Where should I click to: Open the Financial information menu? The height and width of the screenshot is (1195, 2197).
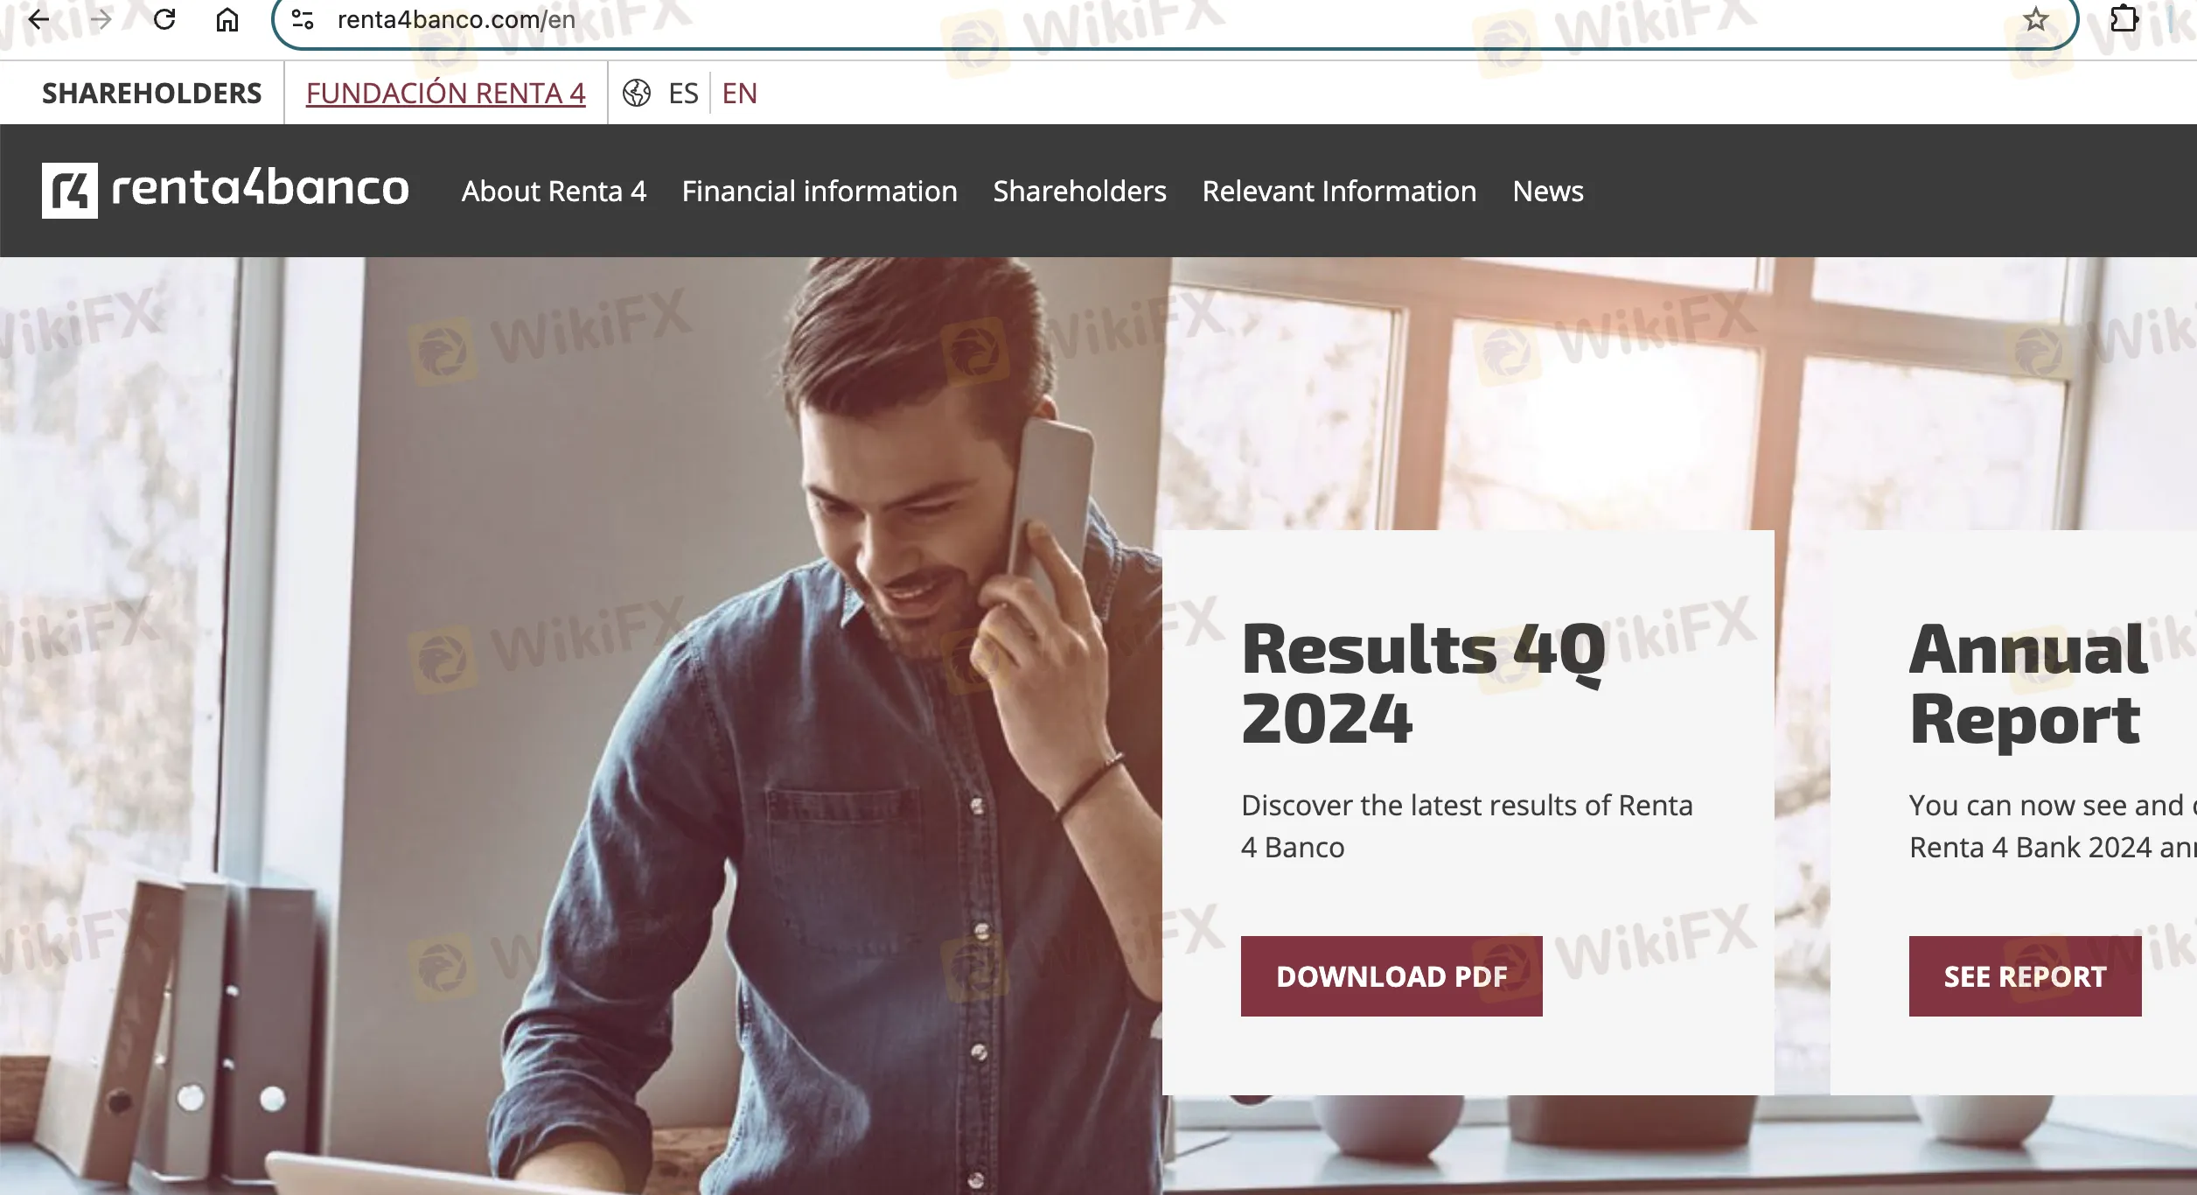[820, 191]
